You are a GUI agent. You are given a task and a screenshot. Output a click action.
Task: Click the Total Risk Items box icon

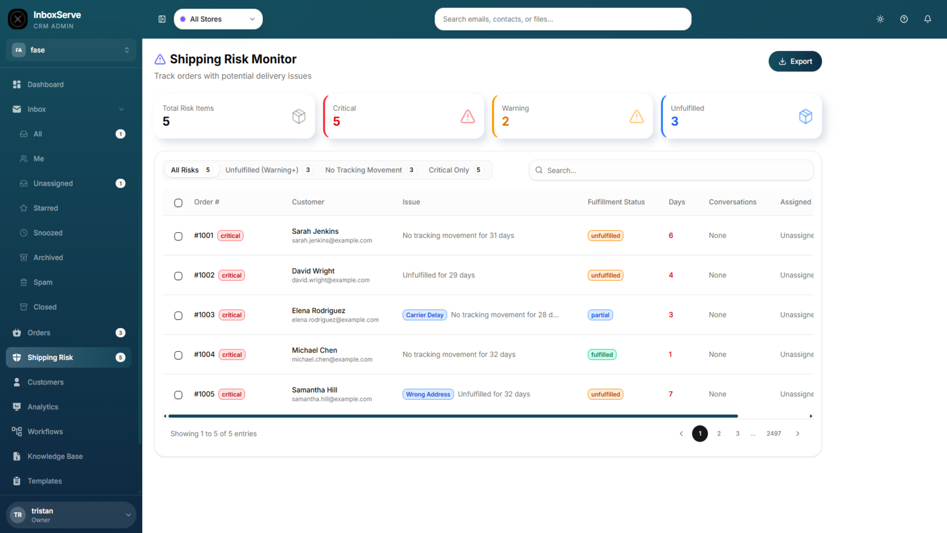299,117
